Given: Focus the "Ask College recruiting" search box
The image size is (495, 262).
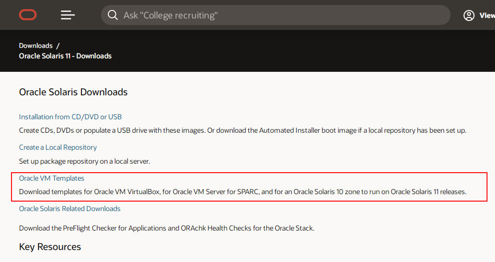Looking at the screenshot, I should [275, 15].
